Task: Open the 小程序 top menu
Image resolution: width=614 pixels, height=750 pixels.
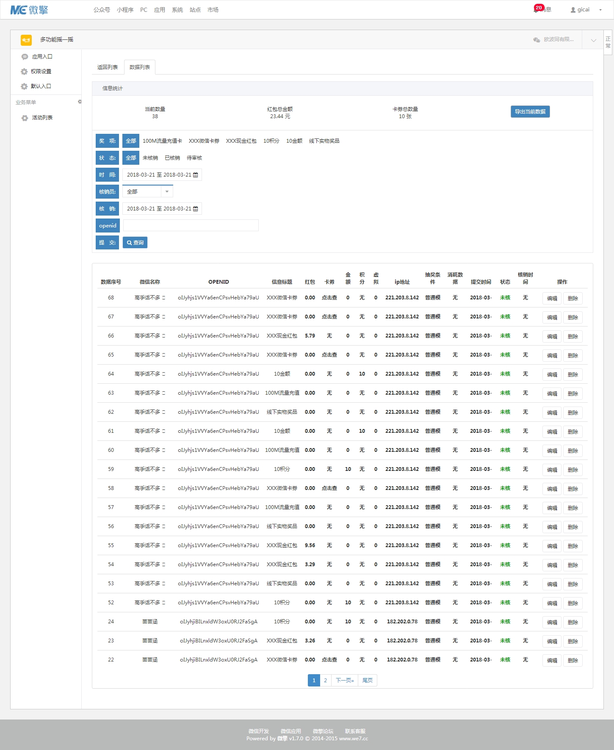Action: point(125,10)
